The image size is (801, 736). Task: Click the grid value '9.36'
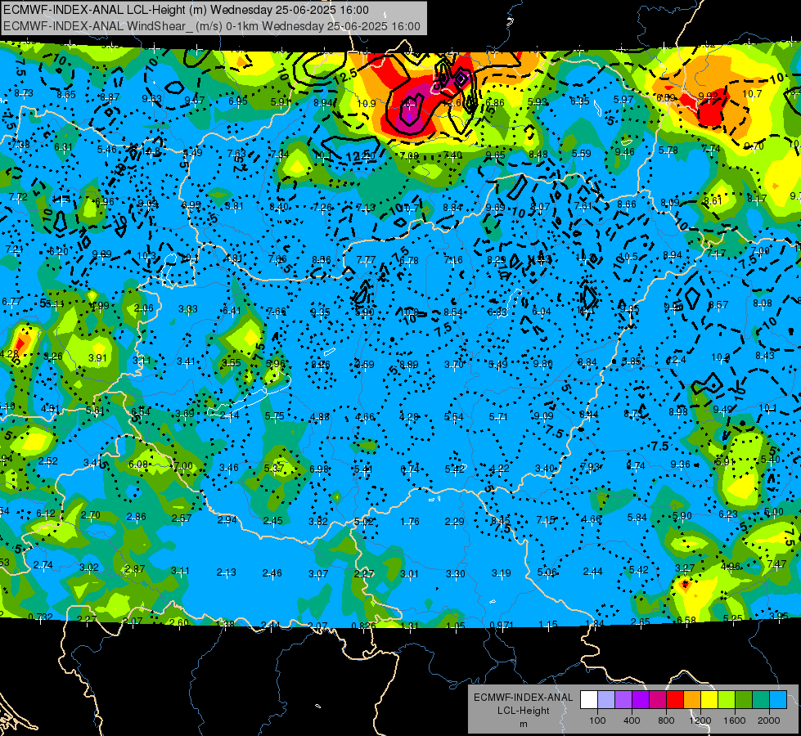(680, 464)
